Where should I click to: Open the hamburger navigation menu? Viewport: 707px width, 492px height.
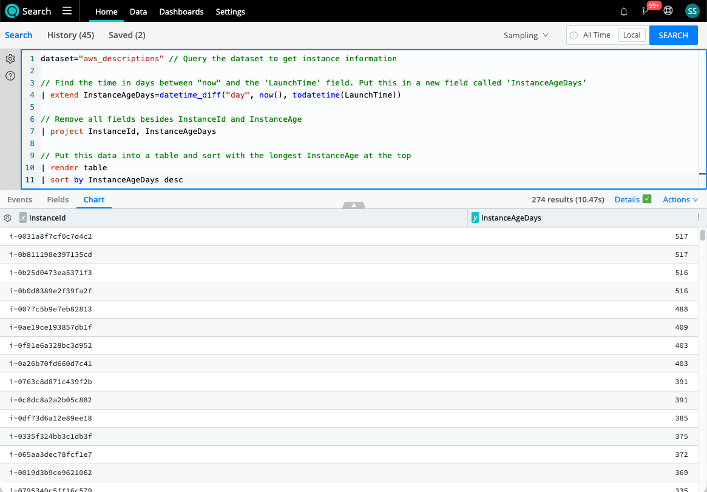[x=67, y=11]
